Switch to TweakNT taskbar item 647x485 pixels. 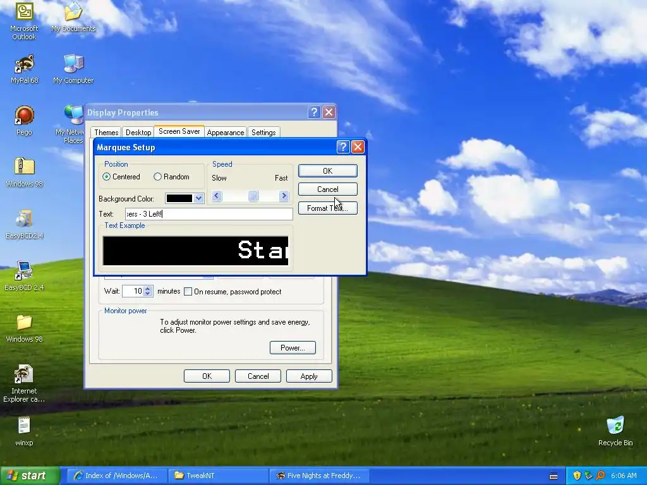click(x=218, y=476)
